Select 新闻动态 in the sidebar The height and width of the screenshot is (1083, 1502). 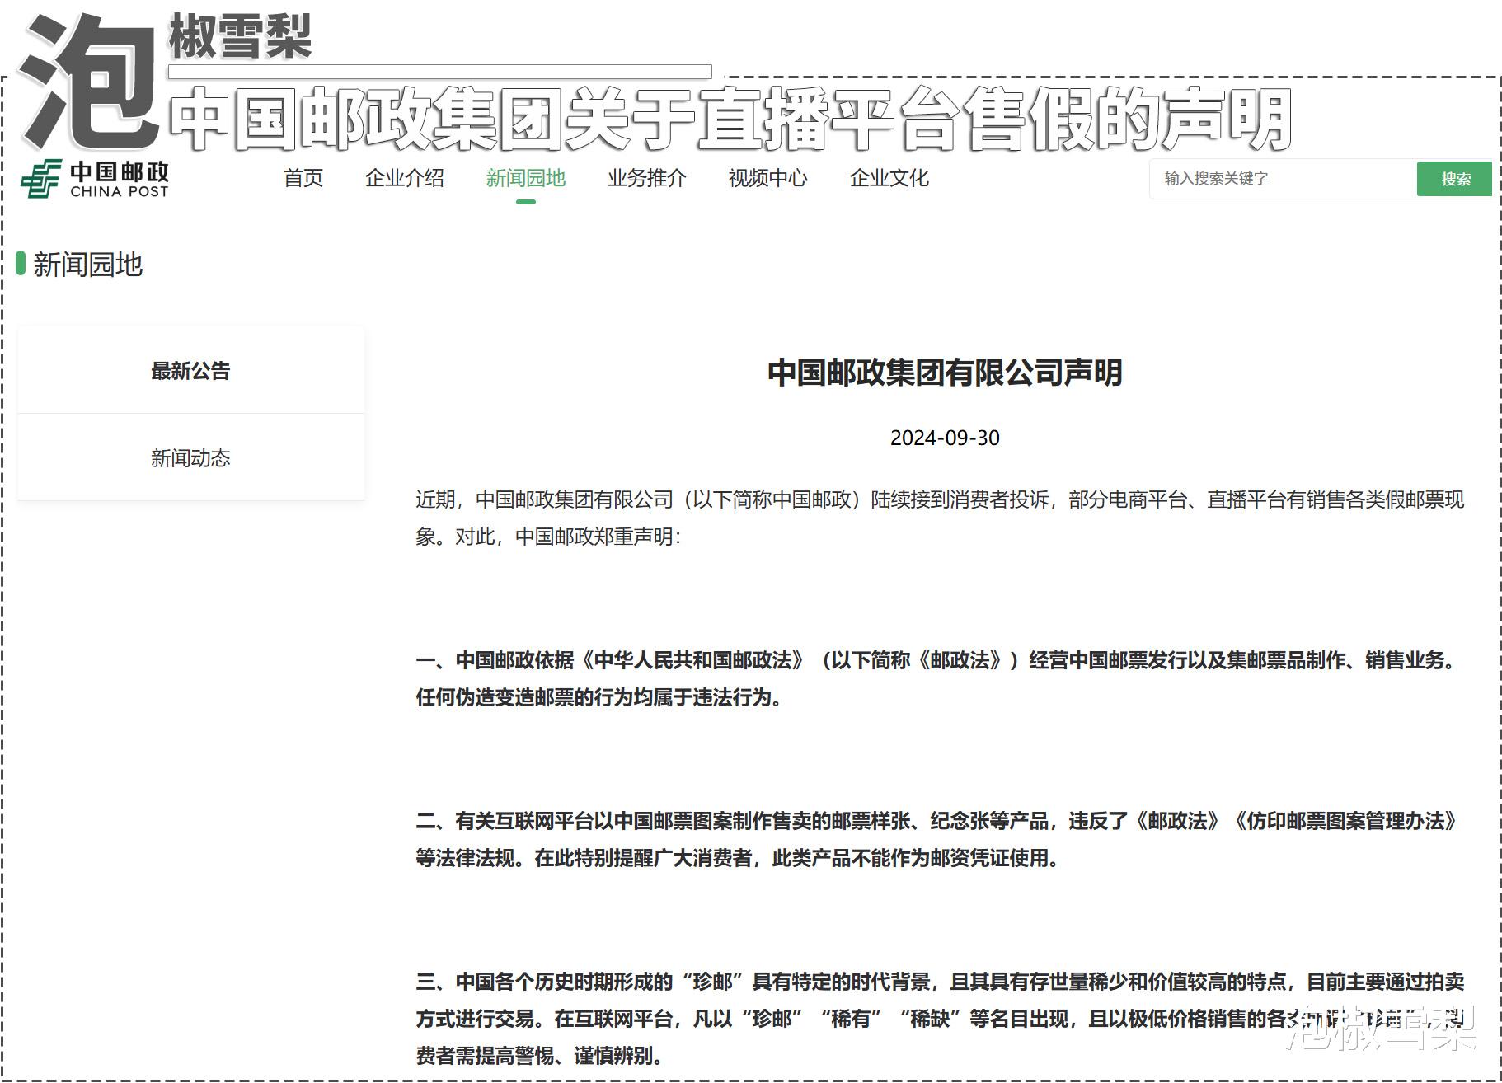coord(190,457)
